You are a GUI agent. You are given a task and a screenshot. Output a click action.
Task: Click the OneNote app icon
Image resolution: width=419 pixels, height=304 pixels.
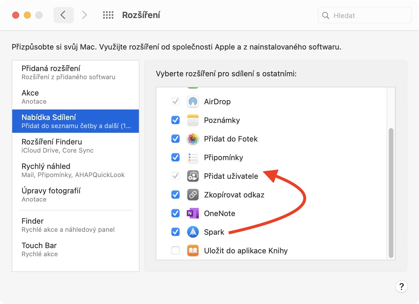coord(193,213)
